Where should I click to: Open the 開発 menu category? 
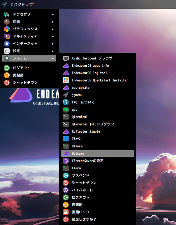(29, 22)
